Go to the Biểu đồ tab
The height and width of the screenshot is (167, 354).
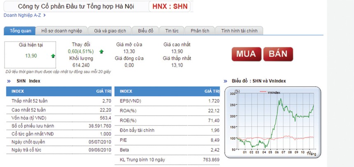(146, 31)
